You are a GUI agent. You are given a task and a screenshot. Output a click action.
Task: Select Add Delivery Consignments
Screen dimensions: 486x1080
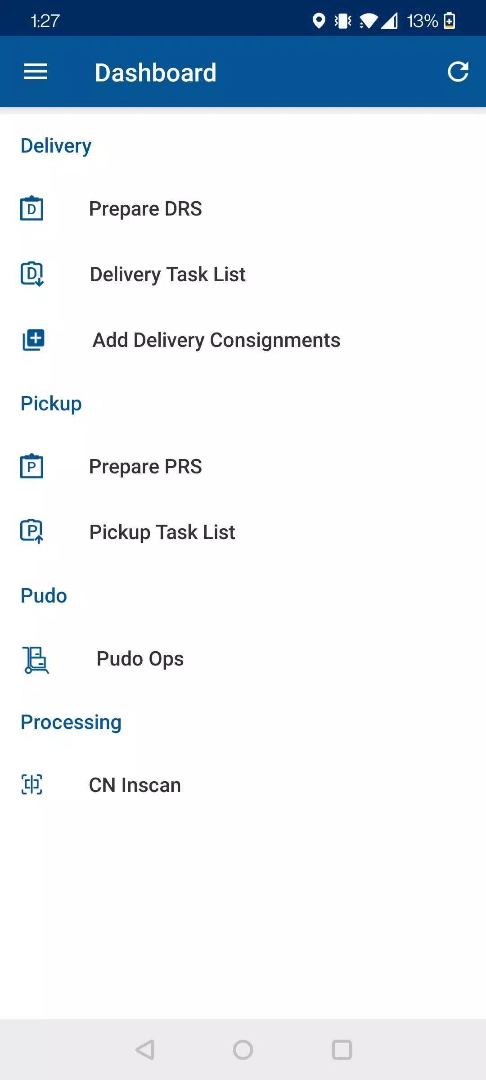(216, 340)
